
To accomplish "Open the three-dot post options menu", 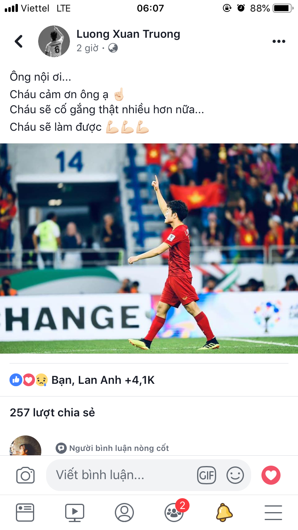I will [x=279, y=42].
